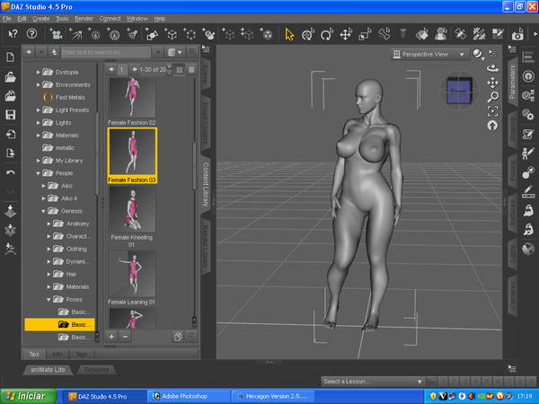539x404 pixels.
Task: Click the frame selection control in viewport
Action: (493, 110)
